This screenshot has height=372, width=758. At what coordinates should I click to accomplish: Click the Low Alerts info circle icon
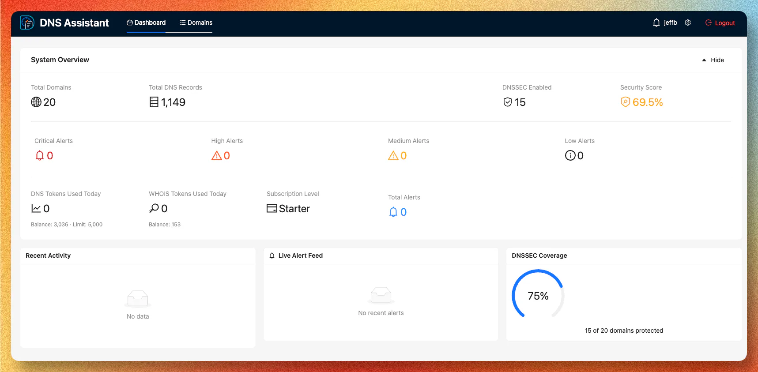click(x=570, y=155)
